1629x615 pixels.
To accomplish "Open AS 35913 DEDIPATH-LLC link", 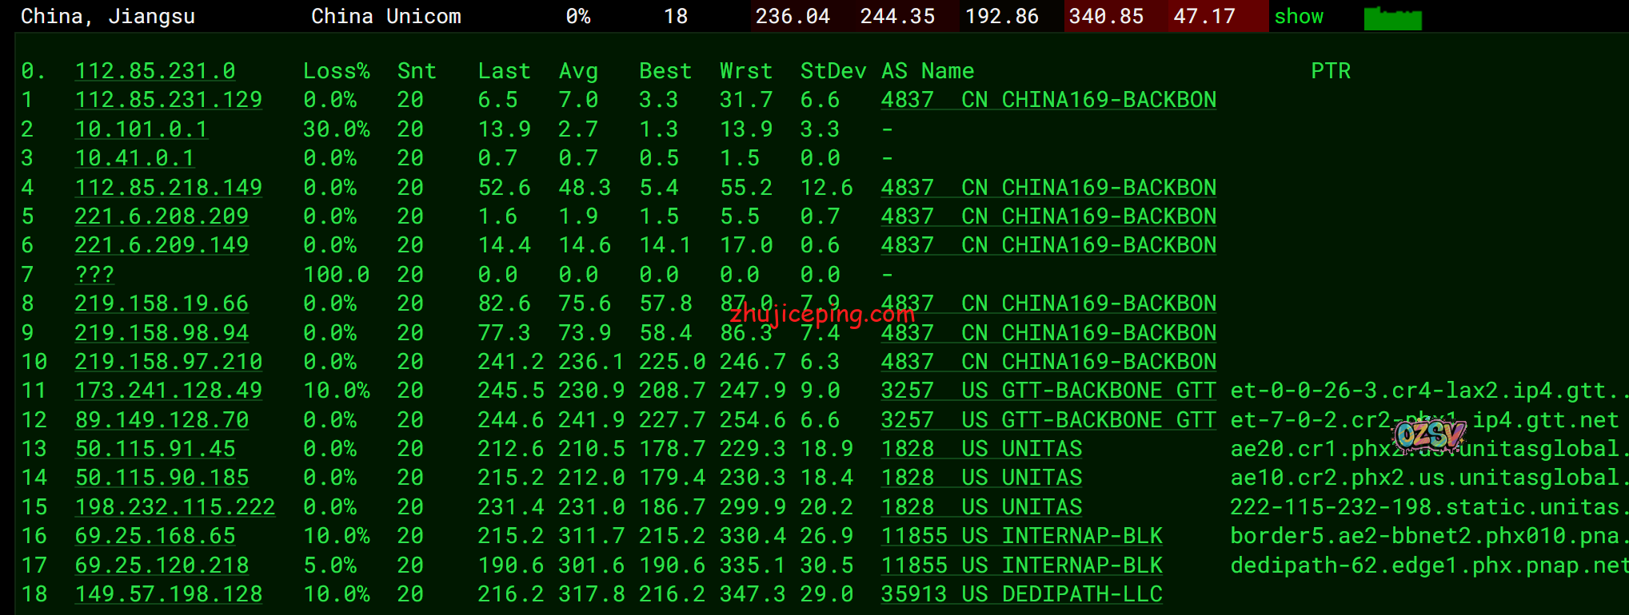I will click(1021, 594).
